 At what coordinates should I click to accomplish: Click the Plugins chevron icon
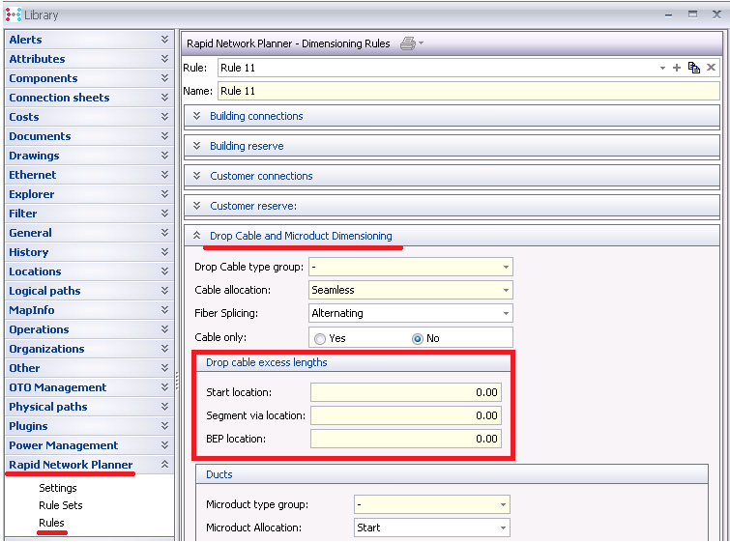click(164, 426)
